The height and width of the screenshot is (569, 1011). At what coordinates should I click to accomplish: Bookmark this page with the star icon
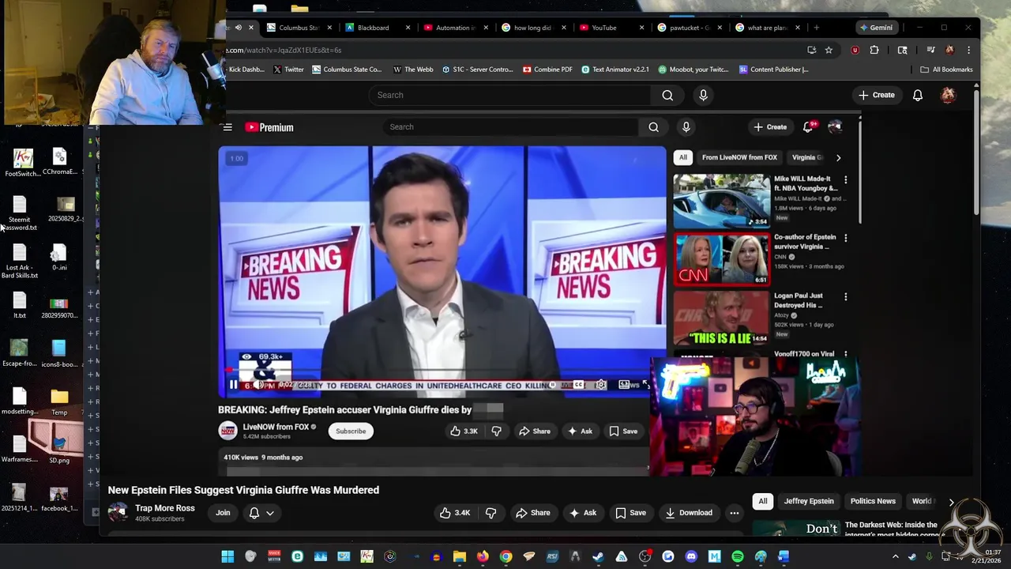(829, 50)
